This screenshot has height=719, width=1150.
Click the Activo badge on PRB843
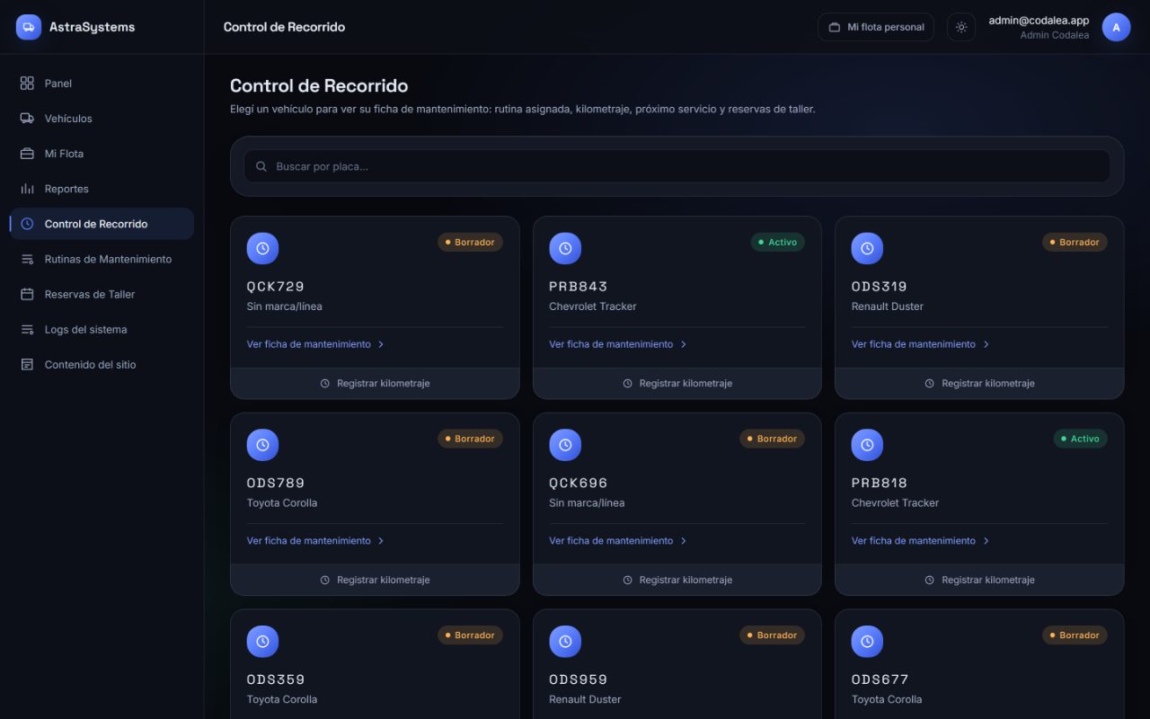[x=778, y=242]
